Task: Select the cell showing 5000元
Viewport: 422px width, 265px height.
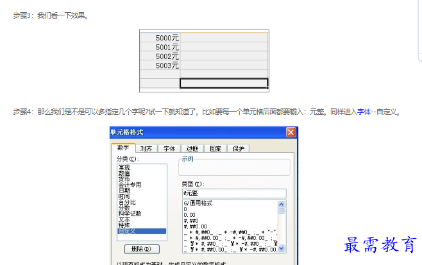Action: click(160, 38)
